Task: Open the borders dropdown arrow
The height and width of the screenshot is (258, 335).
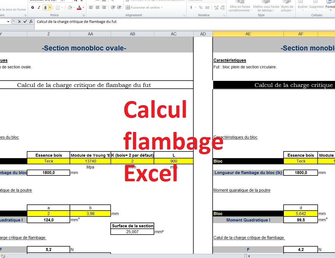Action: click(x=62, y=8)
